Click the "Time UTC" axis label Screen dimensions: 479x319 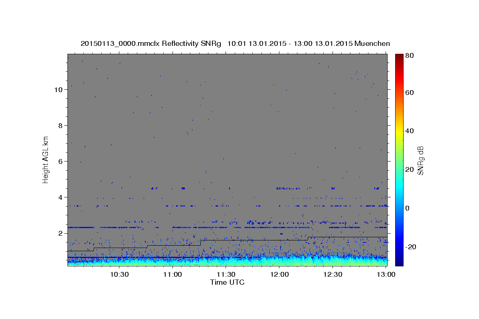tap(227, 282)
